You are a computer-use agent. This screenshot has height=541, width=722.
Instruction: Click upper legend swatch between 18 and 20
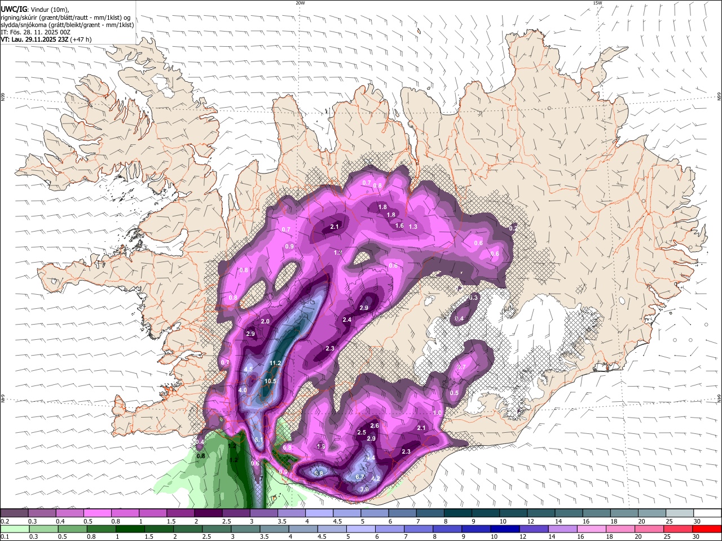pyautogui.click(x=624, y=513)
